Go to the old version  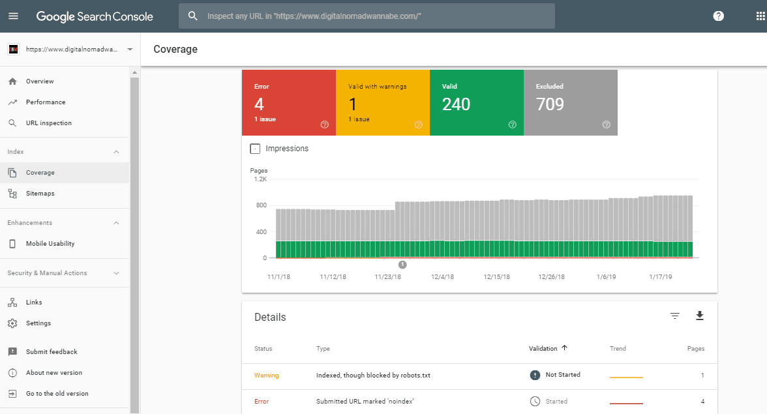point(57,394)
